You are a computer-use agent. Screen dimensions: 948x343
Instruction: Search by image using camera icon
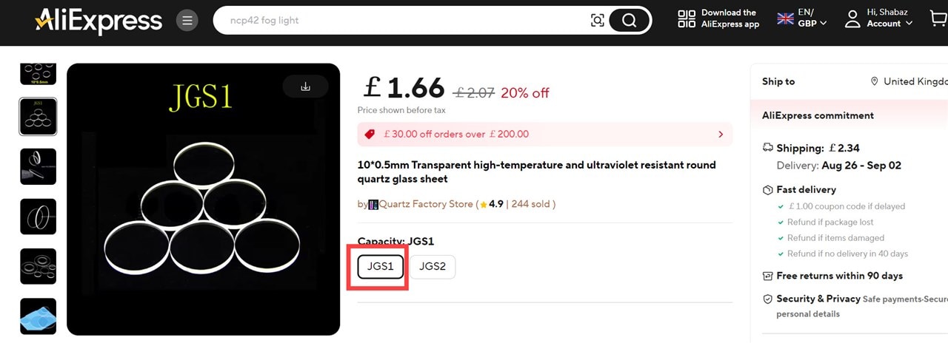point(597,21)
